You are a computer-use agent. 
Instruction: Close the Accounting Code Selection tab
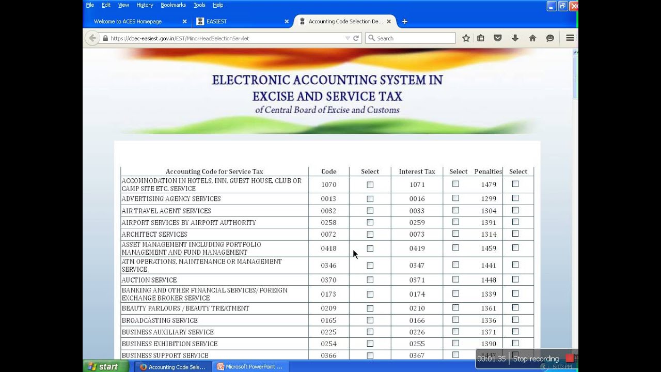pyautogui.click(x=389, y=22)
